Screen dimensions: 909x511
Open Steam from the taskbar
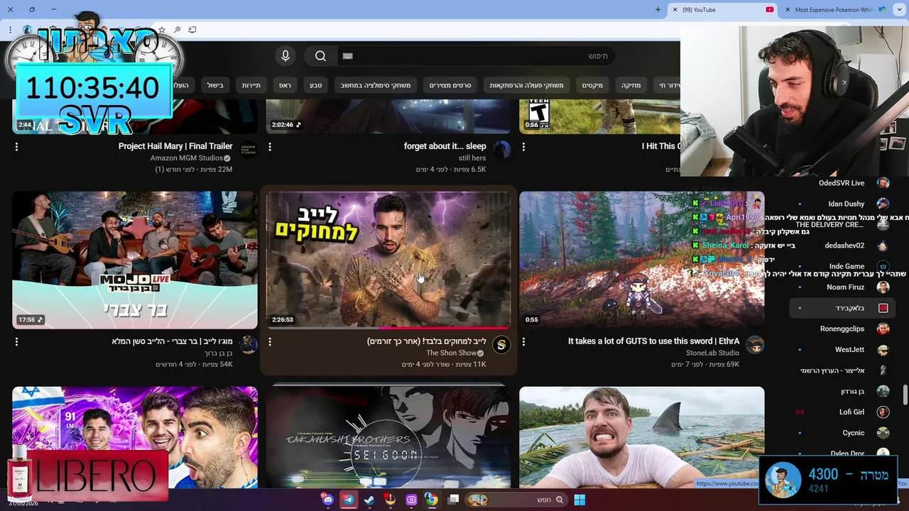(x=369, y=500)
